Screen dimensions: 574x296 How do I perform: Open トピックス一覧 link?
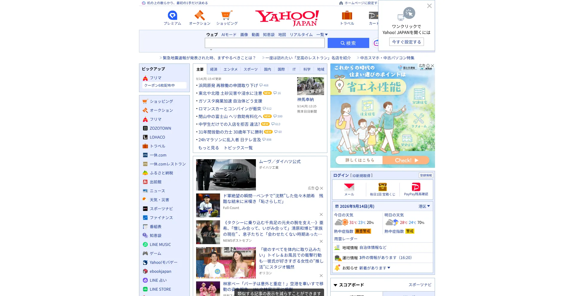[238, 148]
